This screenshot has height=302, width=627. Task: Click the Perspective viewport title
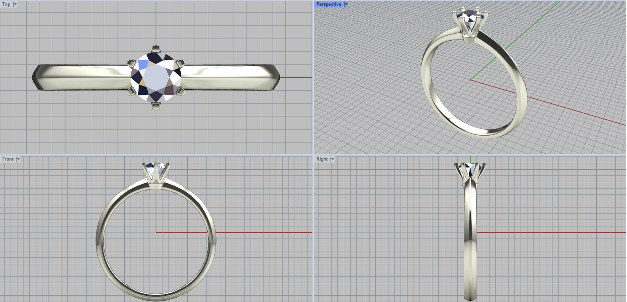click(x=328, y=4)
